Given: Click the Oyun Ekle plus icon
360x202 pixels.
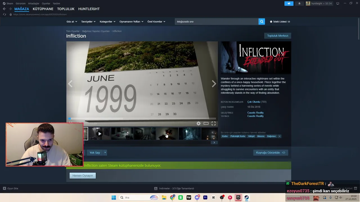Looking at the screenshot, I should (4, 189).
